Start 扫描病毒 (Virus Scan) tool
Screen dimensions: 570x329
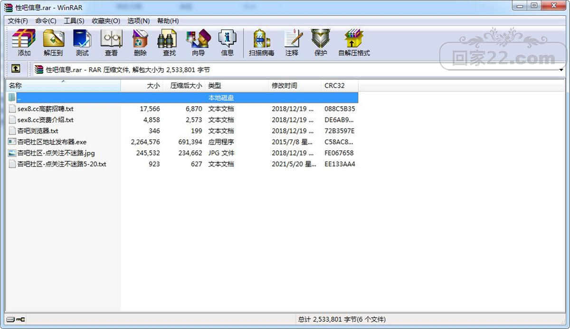tap(261, 39)
